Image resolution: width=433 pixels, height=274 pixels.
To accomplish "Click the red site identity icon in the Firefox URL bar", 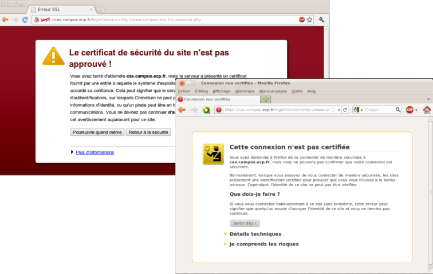I will pyautogui.click(x=219, y=110).
